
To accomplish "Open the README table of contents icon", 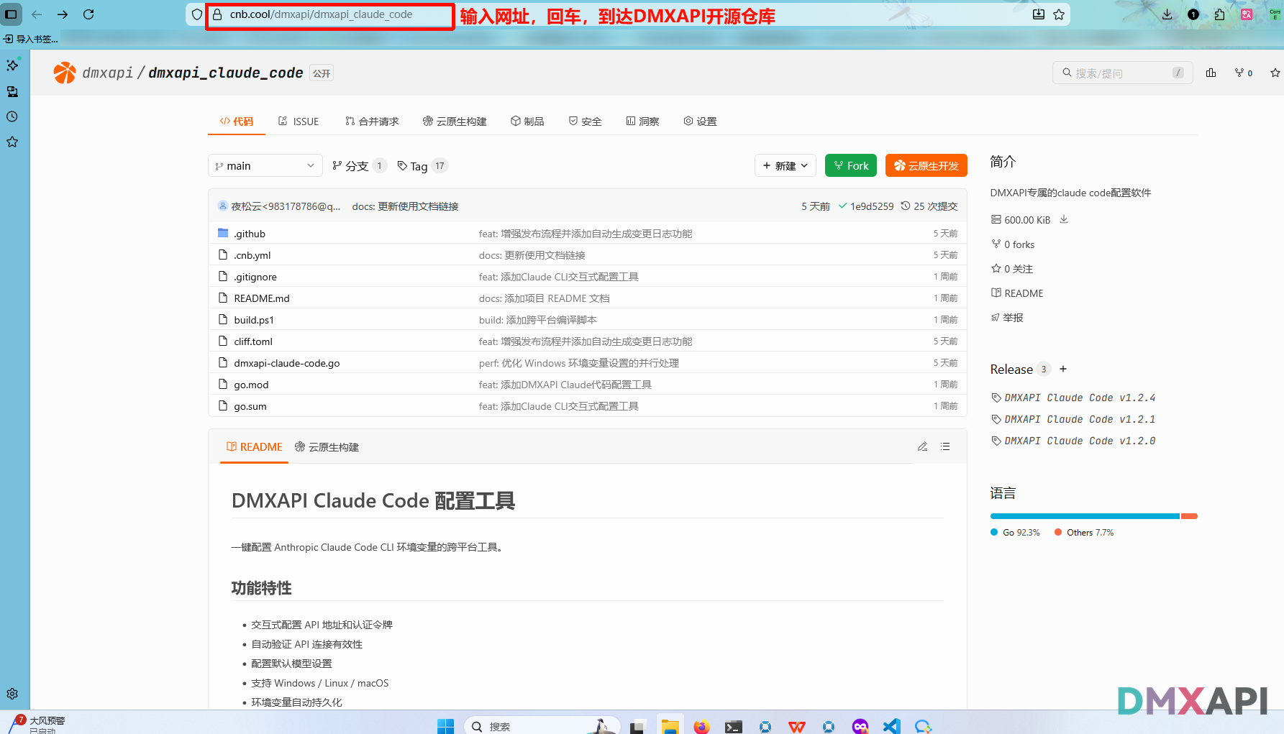I will click(x=945, y=446).
